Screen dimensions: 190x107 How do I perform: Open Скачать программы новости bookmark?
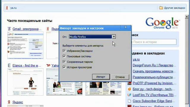tap(154, 71)
